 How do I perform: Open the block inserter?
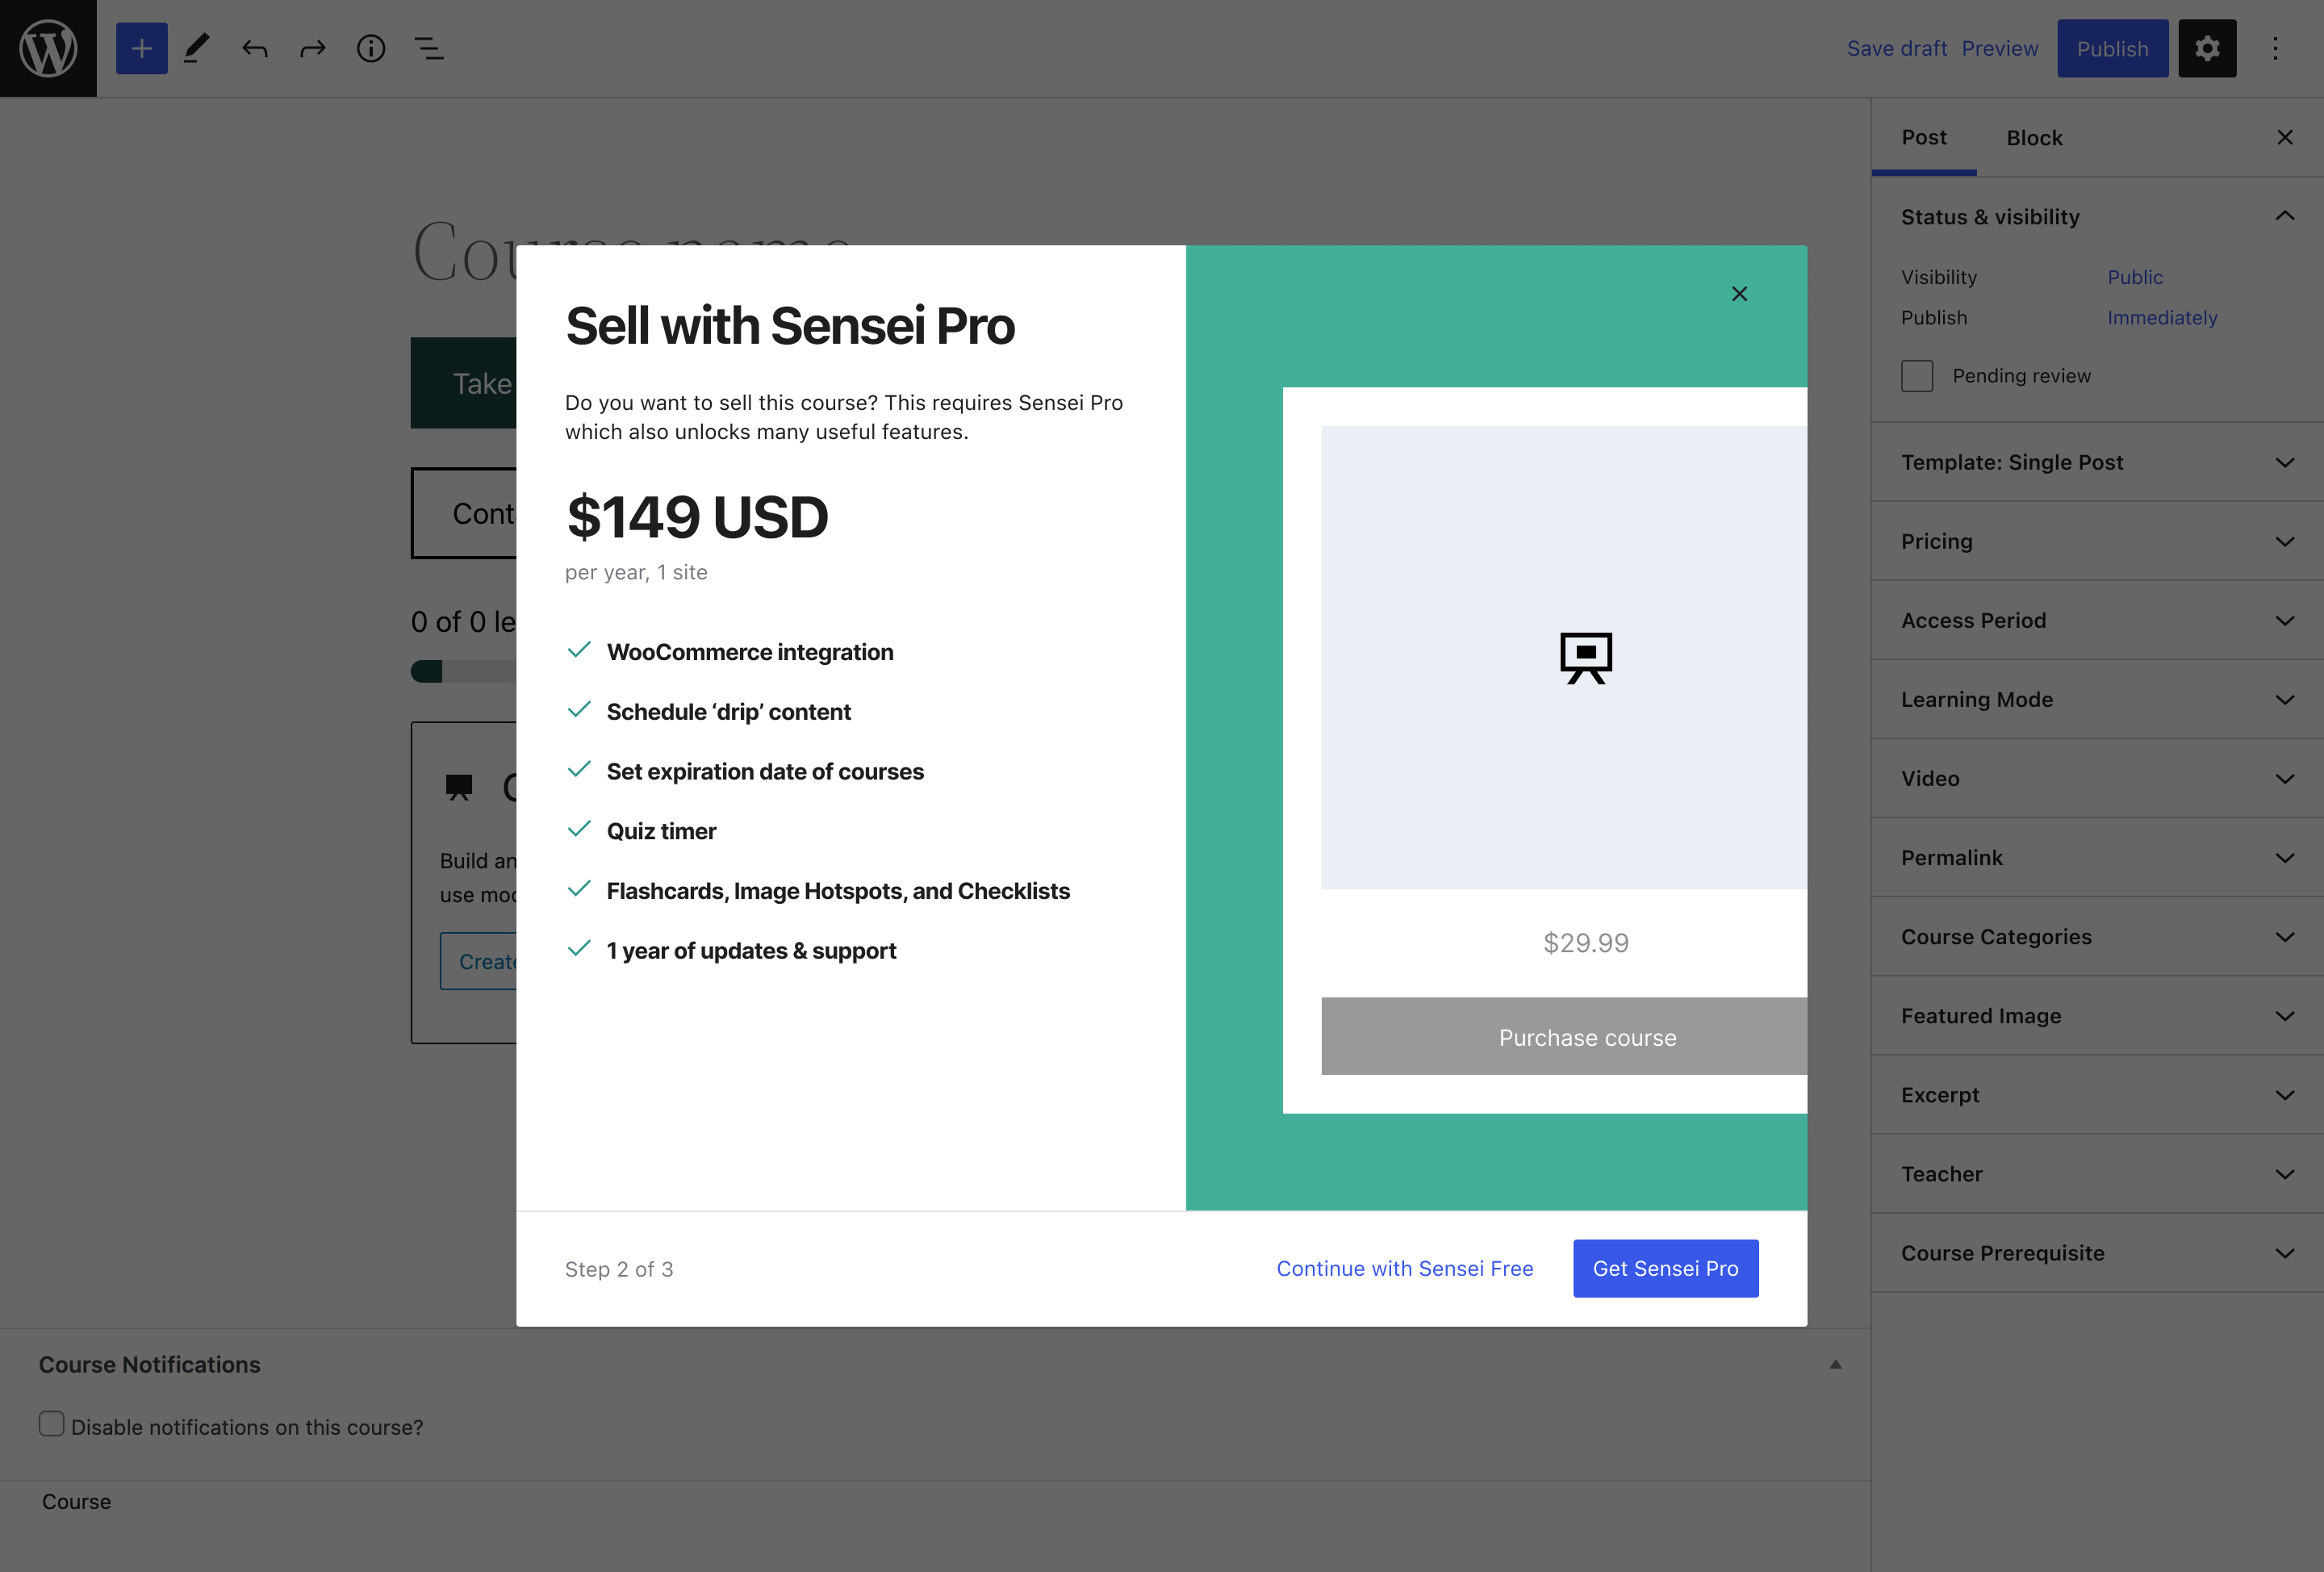pos(141,47)
